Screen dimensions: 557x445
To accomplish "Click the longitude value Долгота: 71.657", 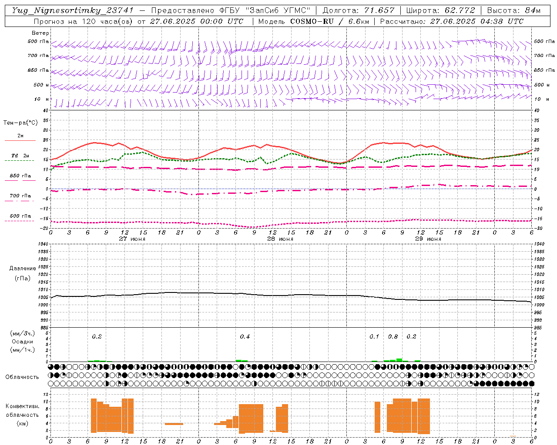I will click(359, 10).
